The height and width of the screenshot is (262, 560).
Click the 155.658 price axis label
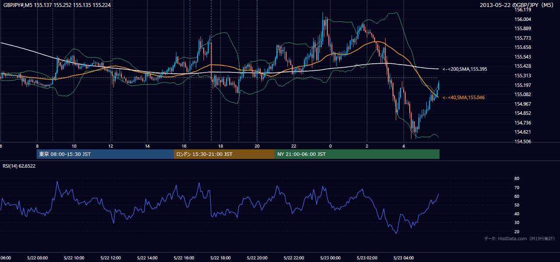point(523,47)
